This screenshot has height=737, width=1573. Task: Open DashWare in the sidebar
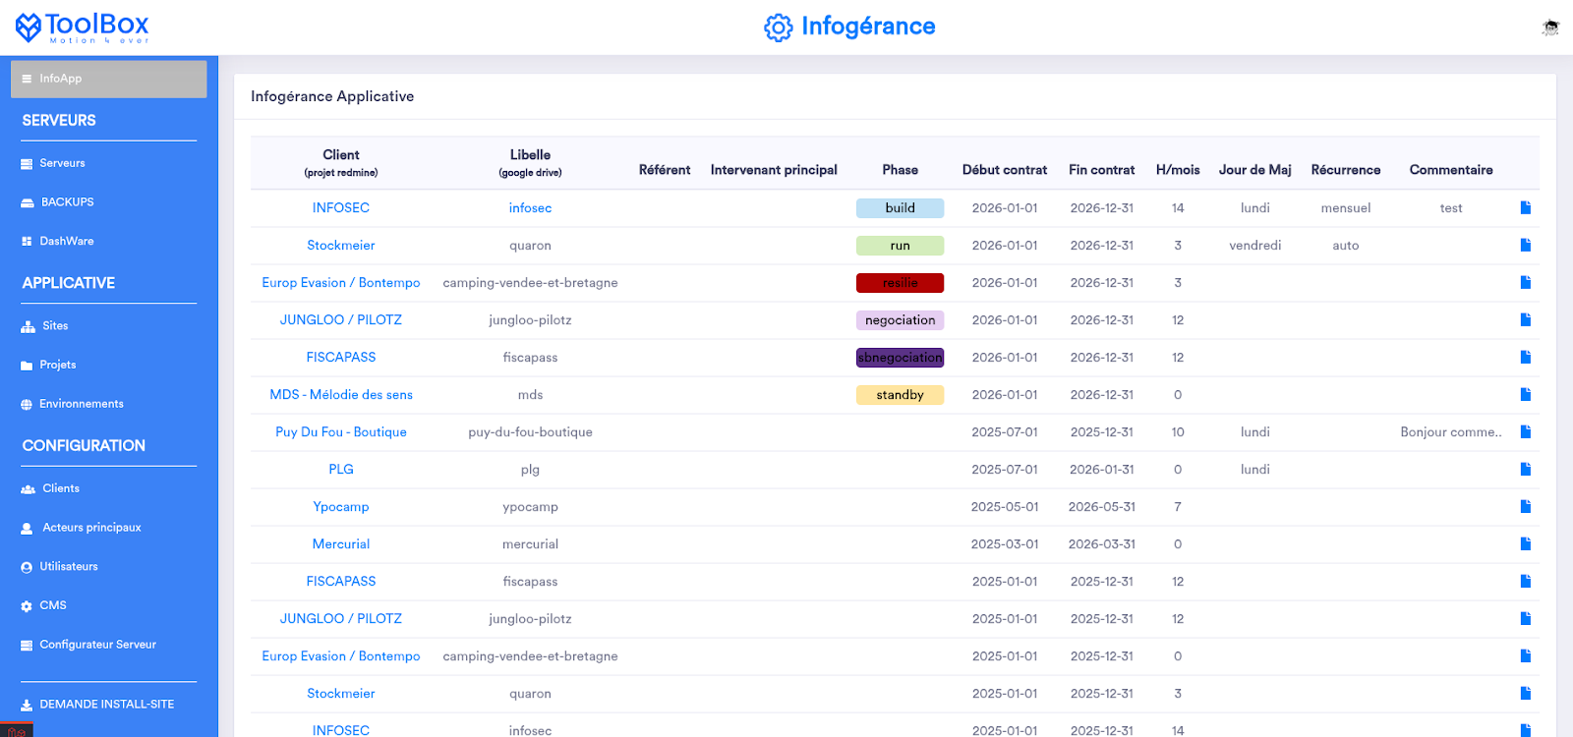click(66, 241)
